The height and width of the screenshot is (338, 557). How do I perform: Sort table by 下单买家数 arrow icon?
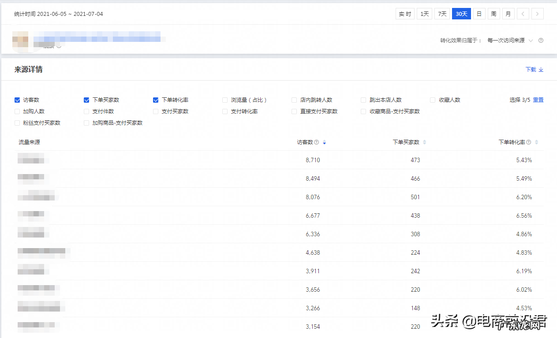click(425, 142)
